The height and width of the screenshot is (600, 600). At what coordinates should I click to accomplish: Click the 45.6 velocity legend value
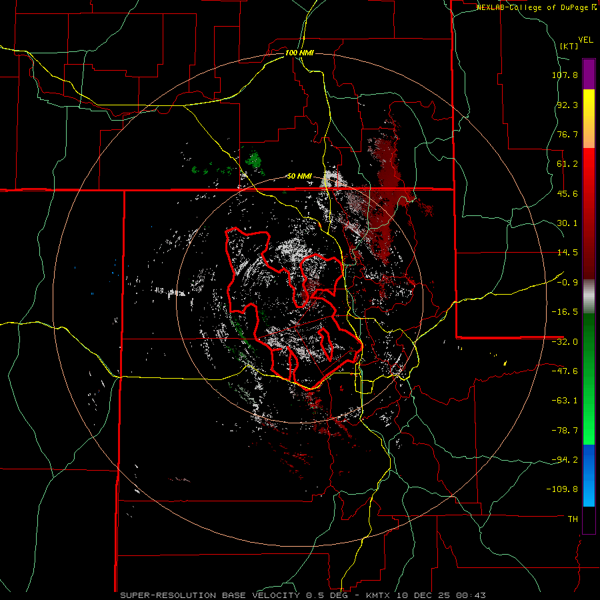point(567,193)
